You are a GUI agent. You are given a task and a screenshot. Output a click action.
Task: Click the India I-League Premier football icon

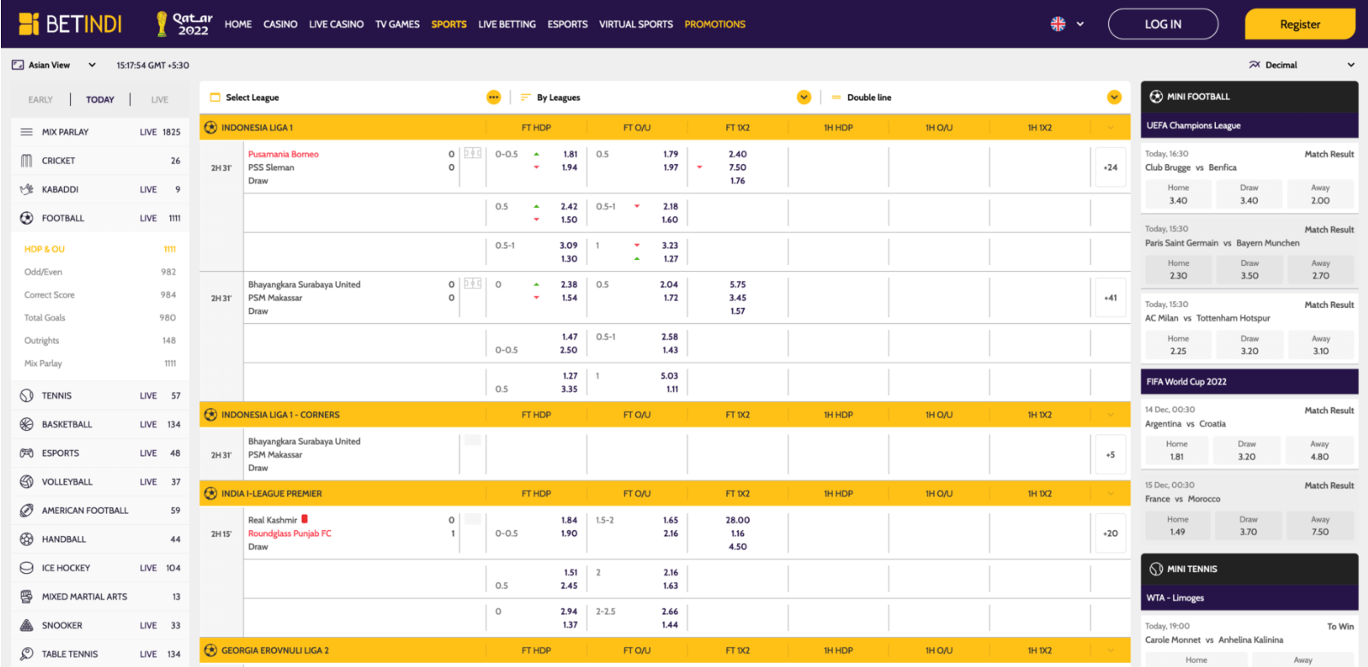pos(210,493)
